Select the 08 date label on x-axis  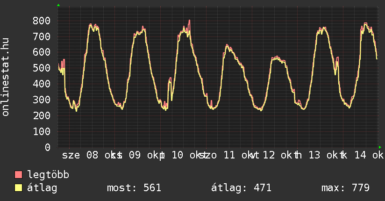93,155
